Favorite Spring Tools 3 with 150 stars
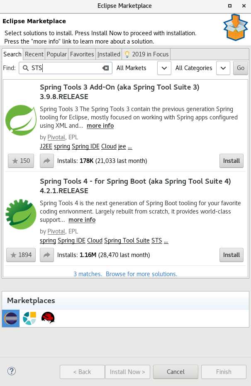 coord(21,161)
